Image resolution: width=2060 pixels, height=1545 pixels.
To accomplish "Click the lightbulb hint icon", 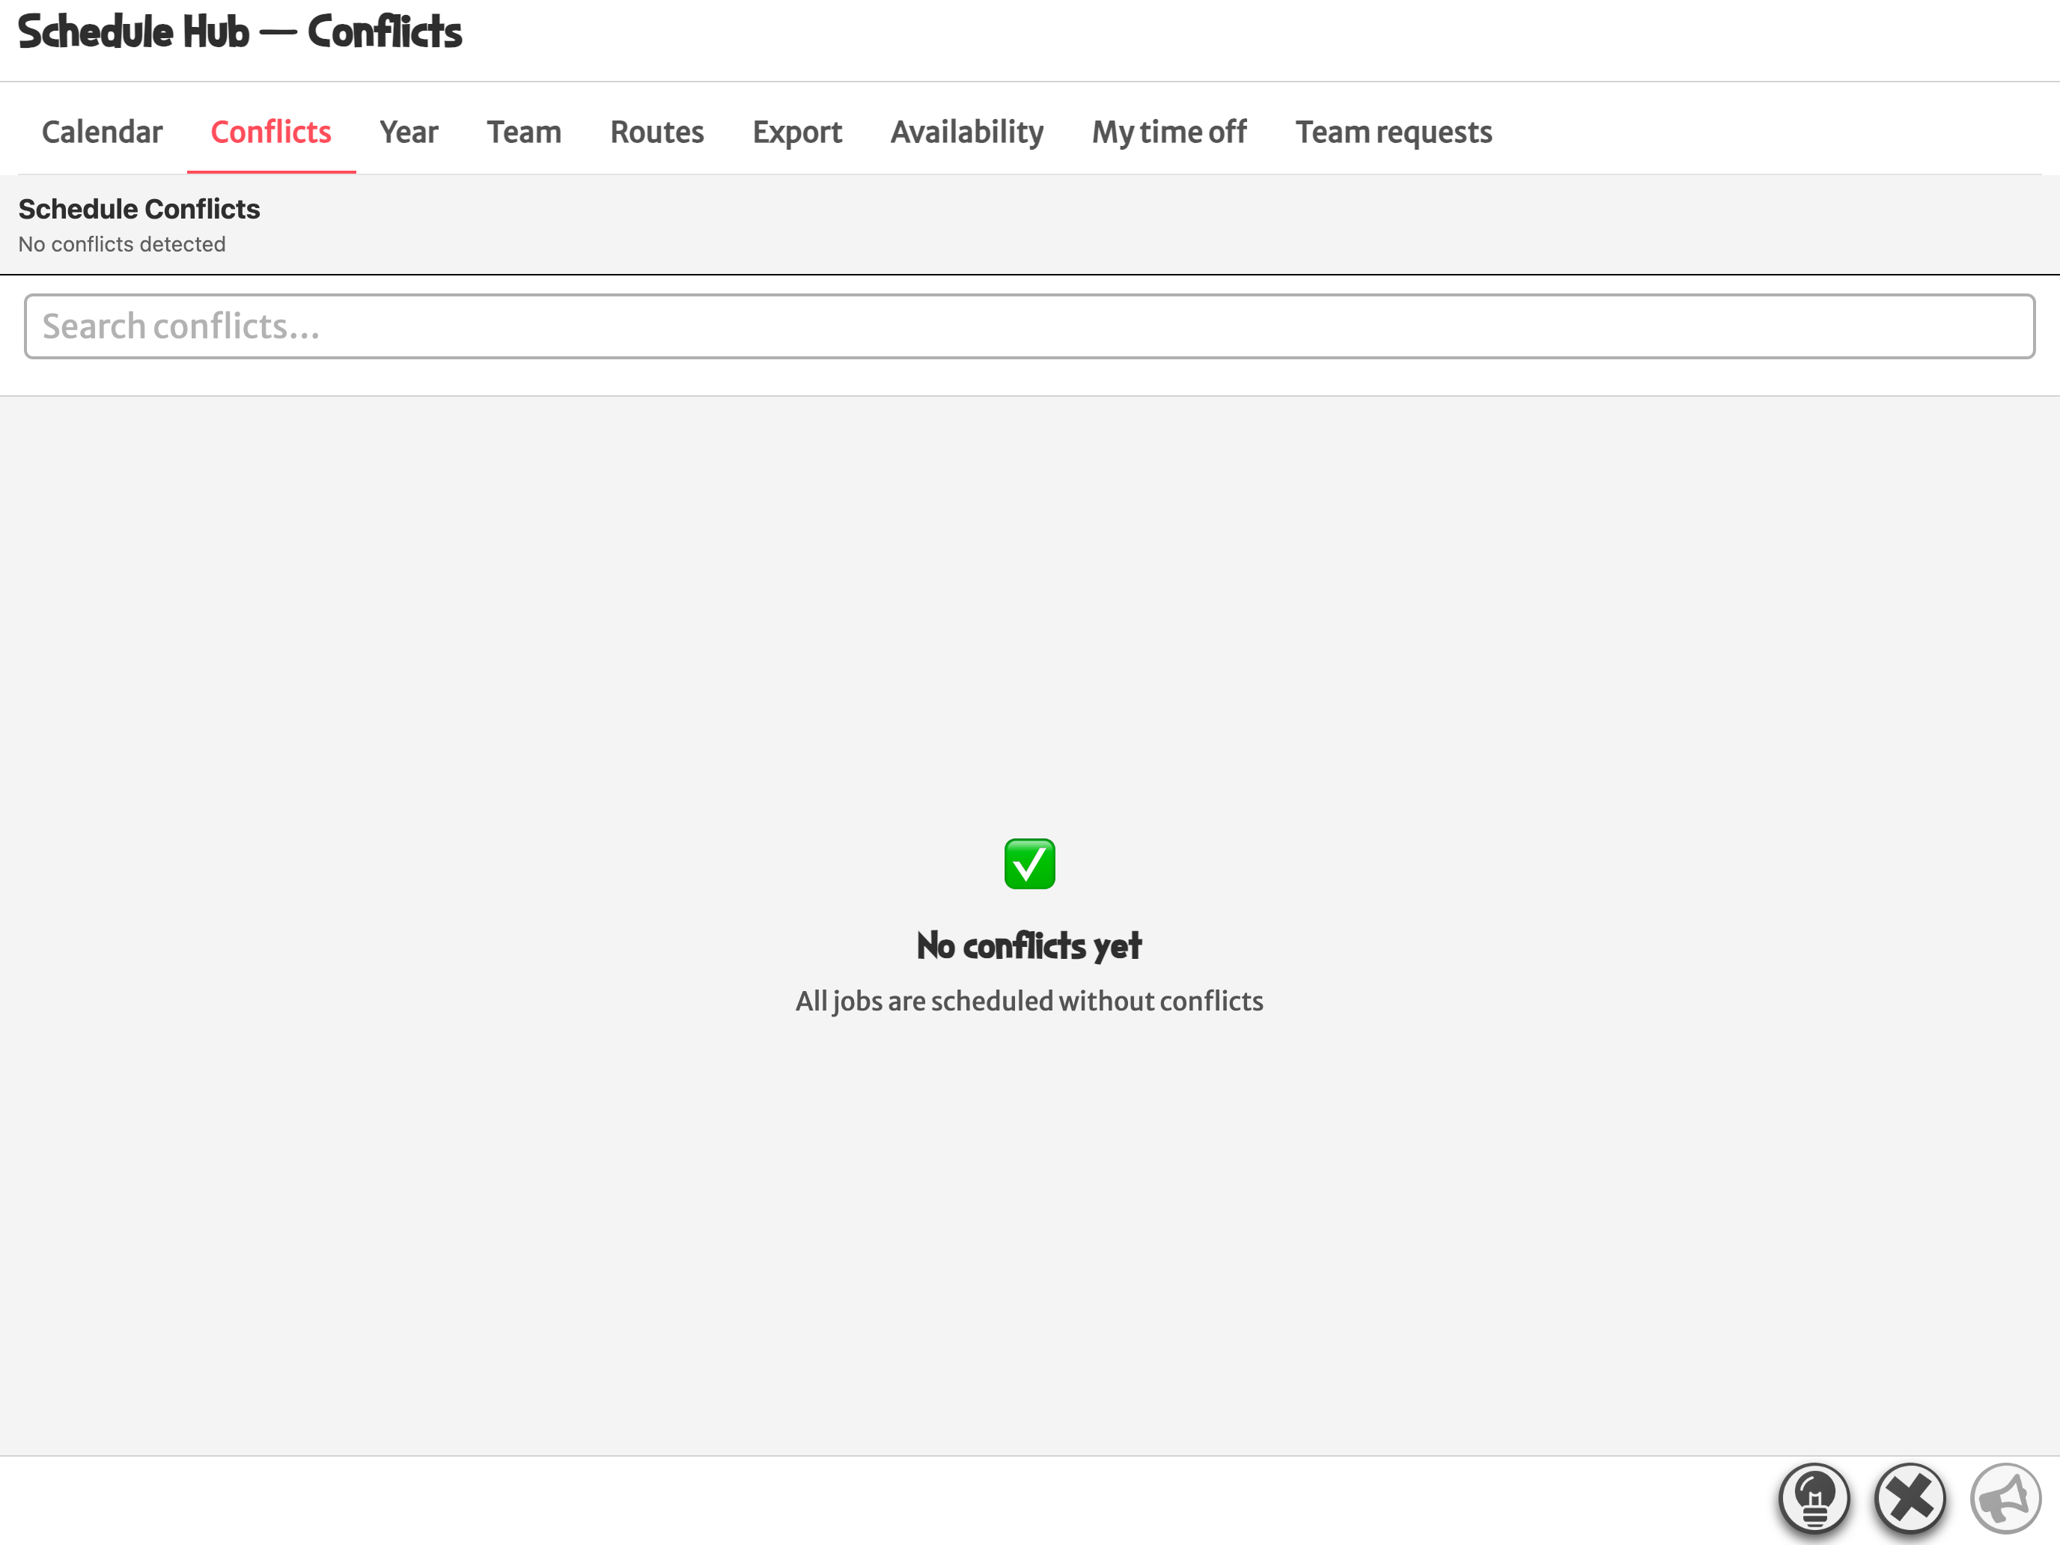I will tap(1814, 1499).
